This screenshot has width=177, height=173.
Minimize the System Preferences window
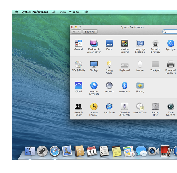coord(76,27)
